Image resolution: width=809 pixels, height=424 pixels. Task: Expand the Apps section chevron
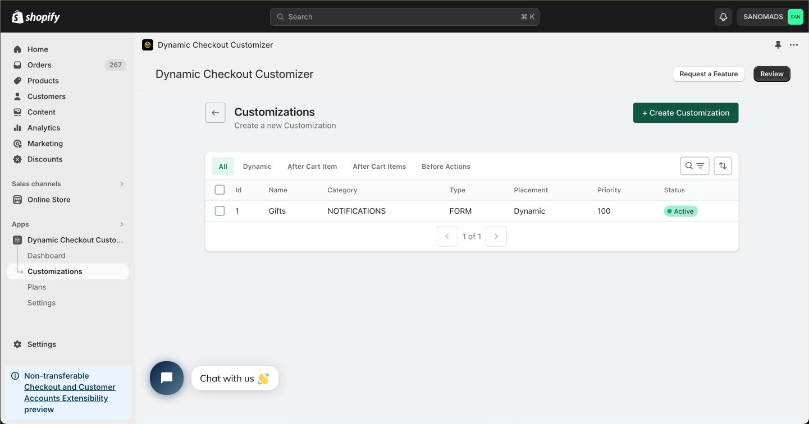coord(122,224)
